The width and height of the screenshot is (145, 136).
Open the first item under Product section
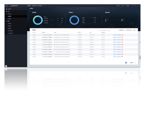[x=9, y=14]
